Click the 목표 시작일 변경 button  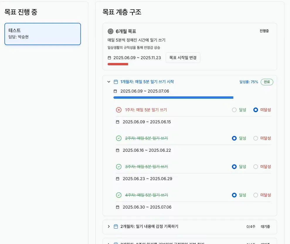[183, 58]
